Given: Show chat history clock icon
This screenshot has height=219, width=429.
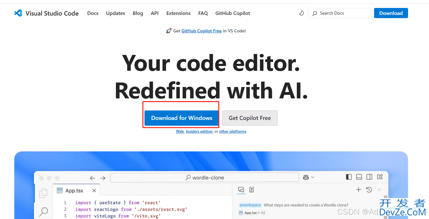Looking at the screenshot, I should click(x=369, y=190).
